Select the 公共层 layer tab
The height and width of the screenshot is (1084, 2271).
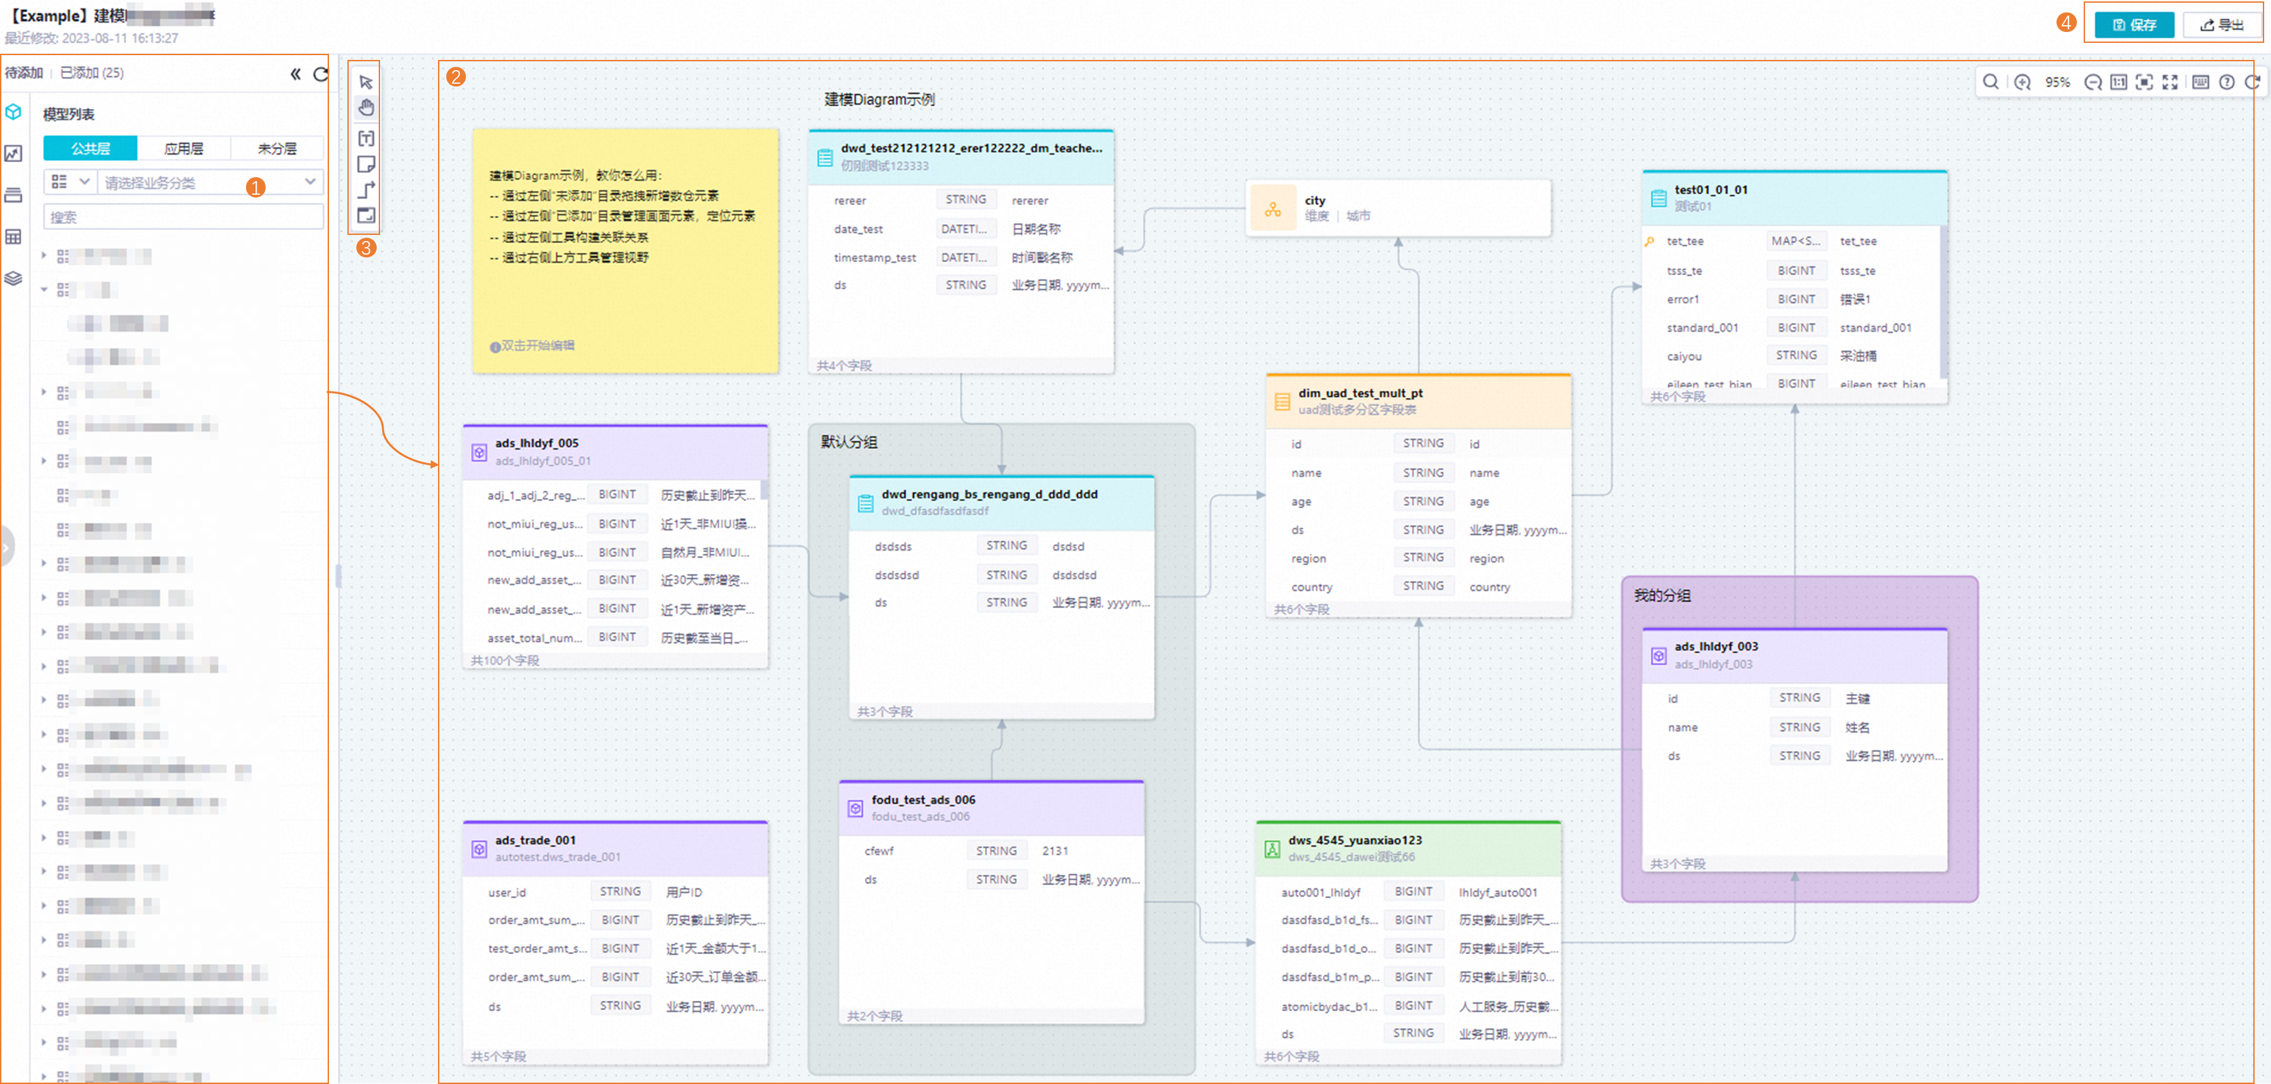pyautogui.click(x=90, y=148)
